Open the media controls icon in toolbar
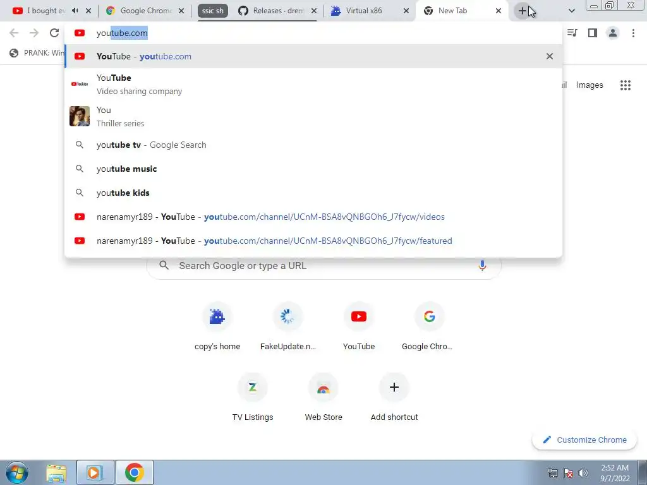The height and width of the screenshot is (485, 647). click(x=572, y=33)
